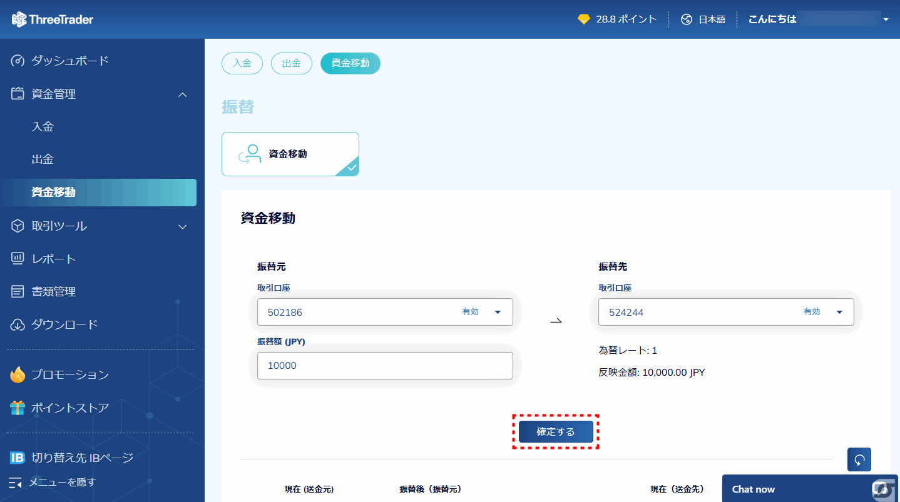This screenshot has height=502, width=900.
Task: Click the 28.8 ポイント balance
Action: (x=626, y=19)
